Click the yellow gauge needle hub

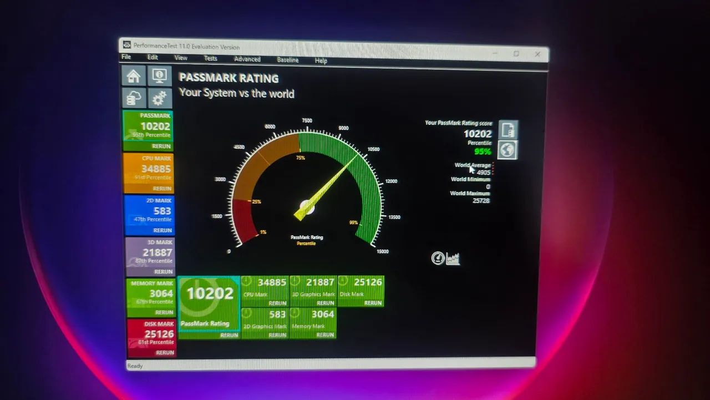(x=307, y=207)
